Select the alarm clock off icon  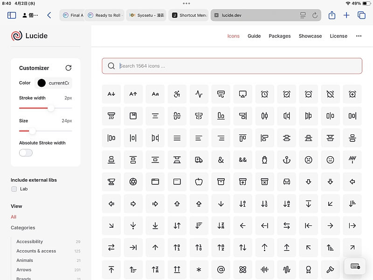click(330, 94)
